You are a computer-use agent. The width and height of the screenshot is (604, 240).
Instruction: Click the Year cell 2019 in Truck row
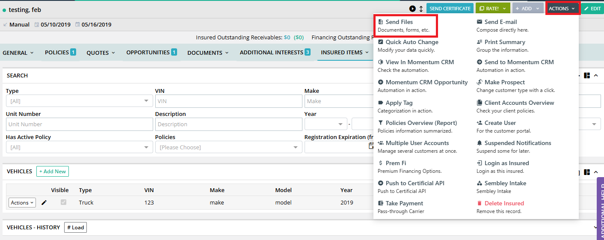point(347,203)
